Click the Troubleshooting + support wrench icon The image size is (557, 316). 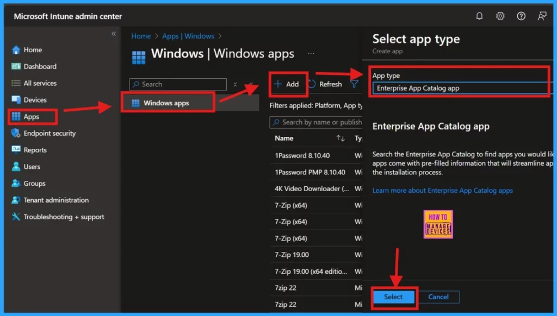pos(16,216)
